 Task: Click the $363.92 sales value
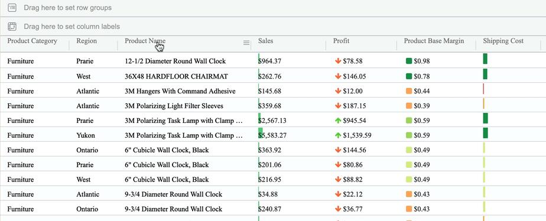pos(270,150)
